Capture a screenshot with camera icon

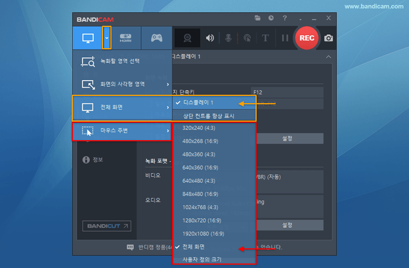tap(328, 38)
